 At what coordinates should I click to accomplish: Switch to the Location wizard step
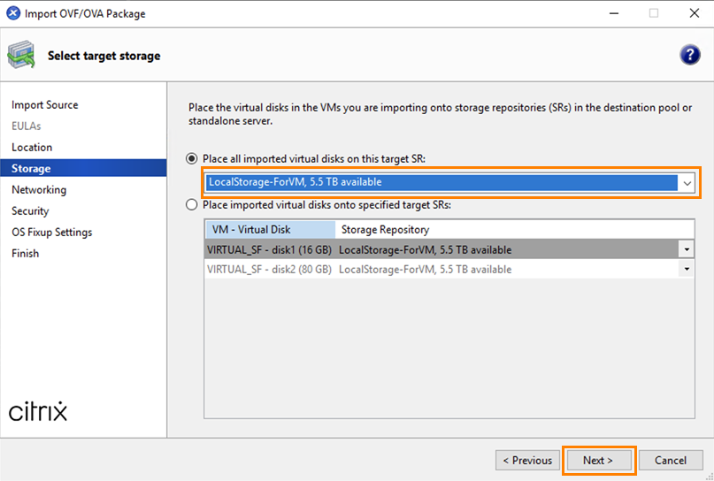click(32, 148)
